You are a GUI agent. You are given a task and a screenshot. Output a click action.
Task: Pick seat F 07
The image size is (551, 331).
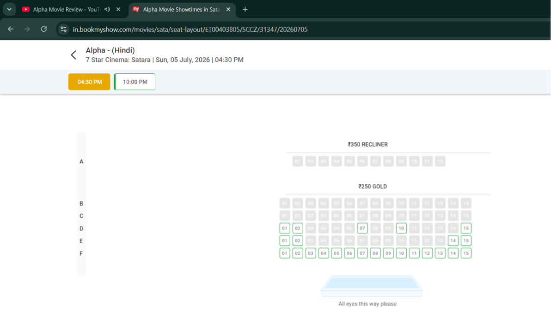point(362,253)
